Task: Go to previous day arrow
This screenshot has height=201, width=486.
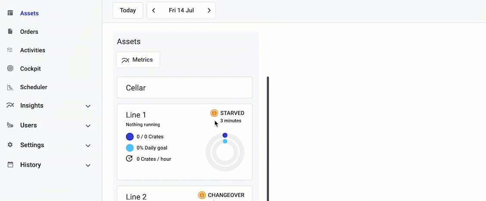Action: 154,10
